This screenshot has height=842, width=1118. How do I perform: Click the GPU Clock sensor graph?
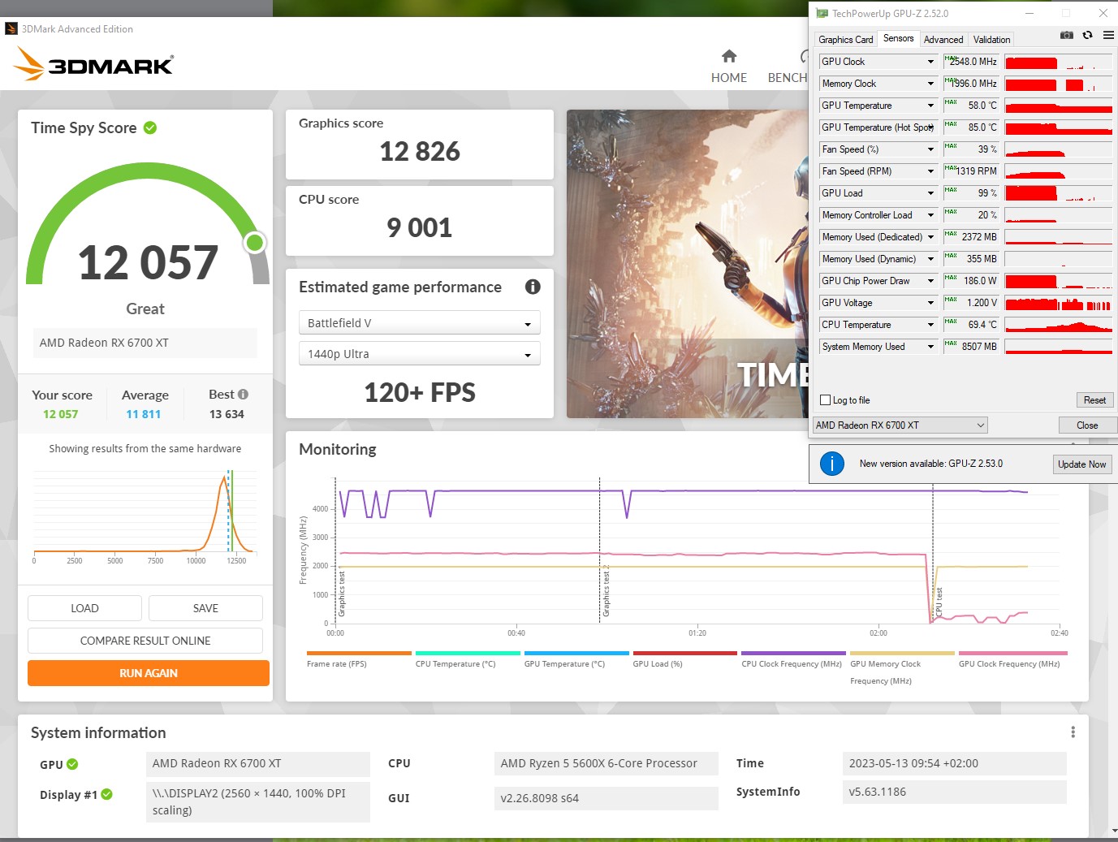click(x=1058, y=62)
